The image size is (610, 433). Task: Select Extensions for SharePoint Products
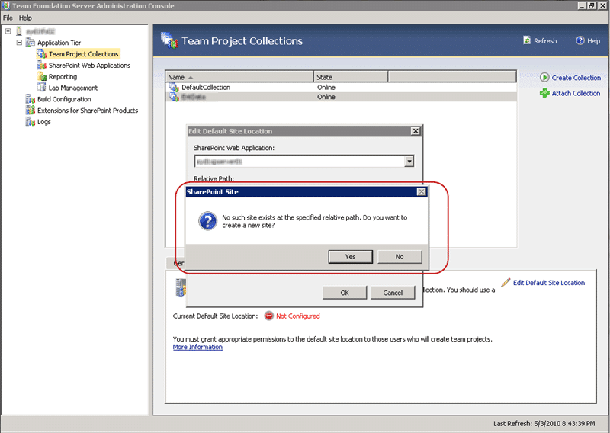(x=88, y=110)
